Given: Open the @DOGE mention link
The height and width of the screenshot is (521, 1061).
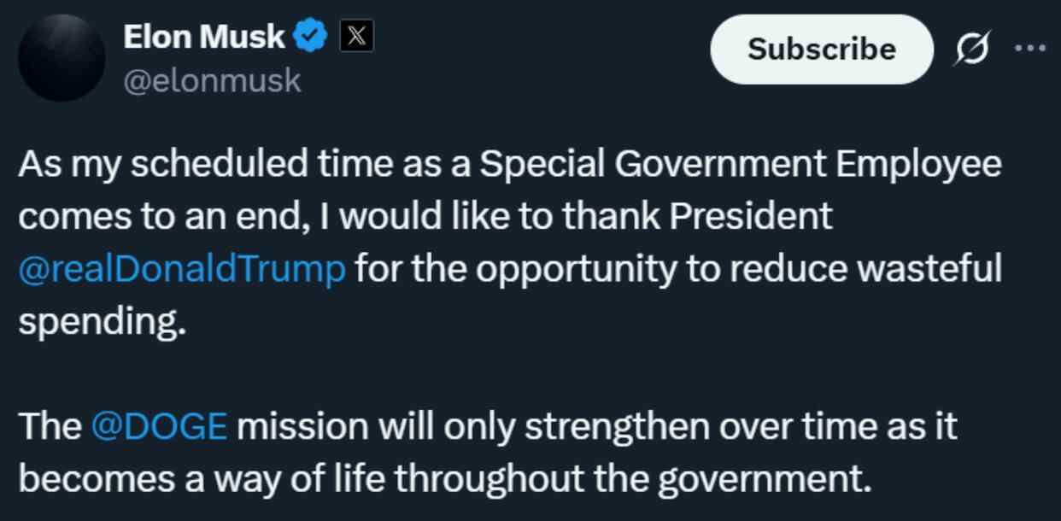Looking at the screenshot, I should 159,425.
